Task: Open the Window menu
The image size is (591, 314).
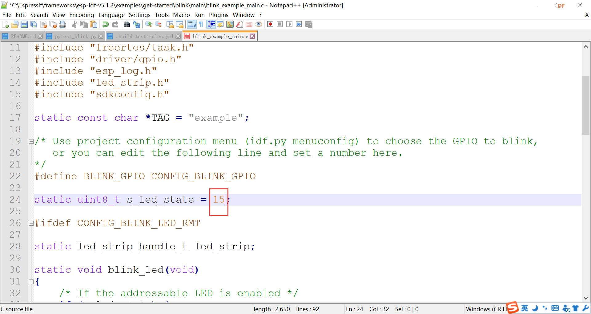Action: [243, 15]
